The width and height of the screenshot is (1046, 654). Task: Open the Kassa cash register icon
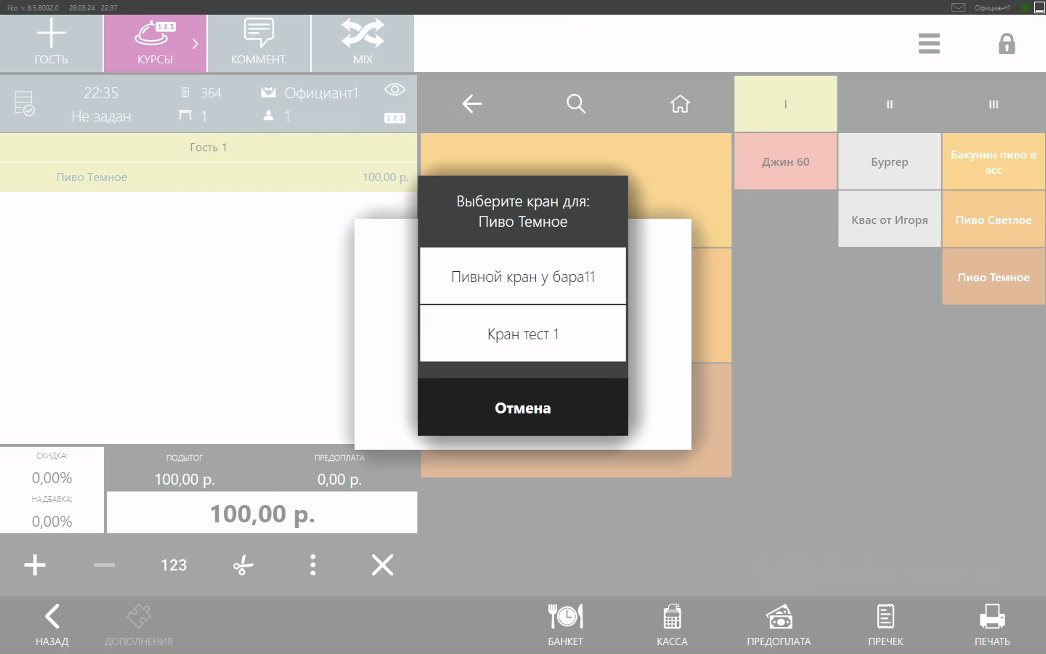click(x=672, y=618)
